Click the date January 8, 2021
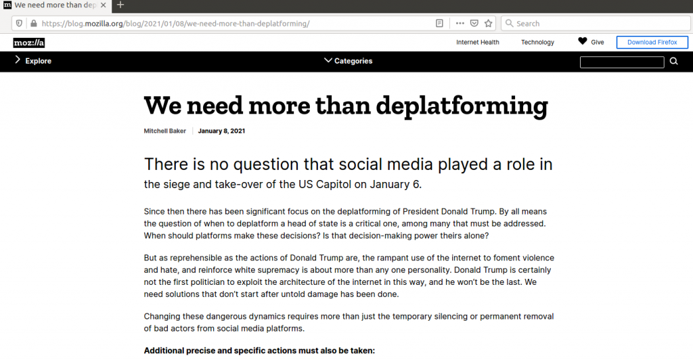The height and width of the screenshot is (360, 693). click(221, 131)
